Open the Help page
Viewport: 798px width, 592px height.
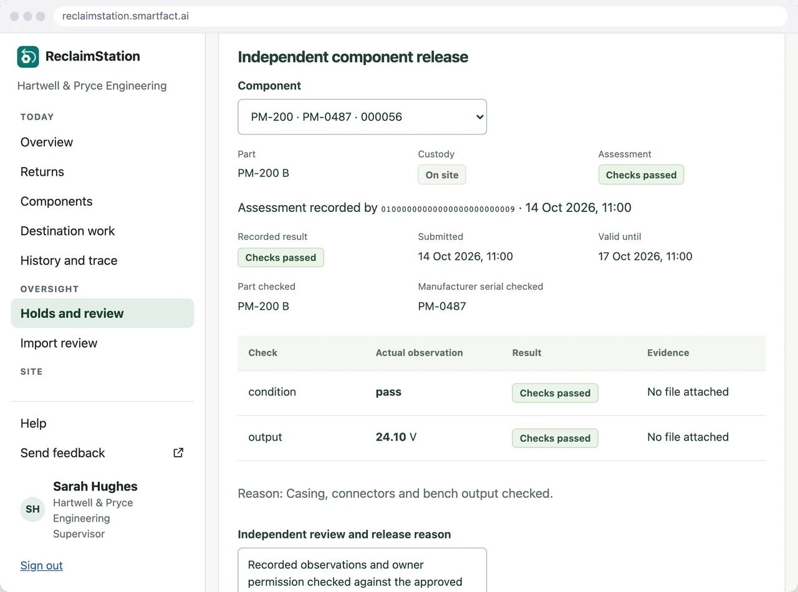pyautogui.click(x=34, y=424)
